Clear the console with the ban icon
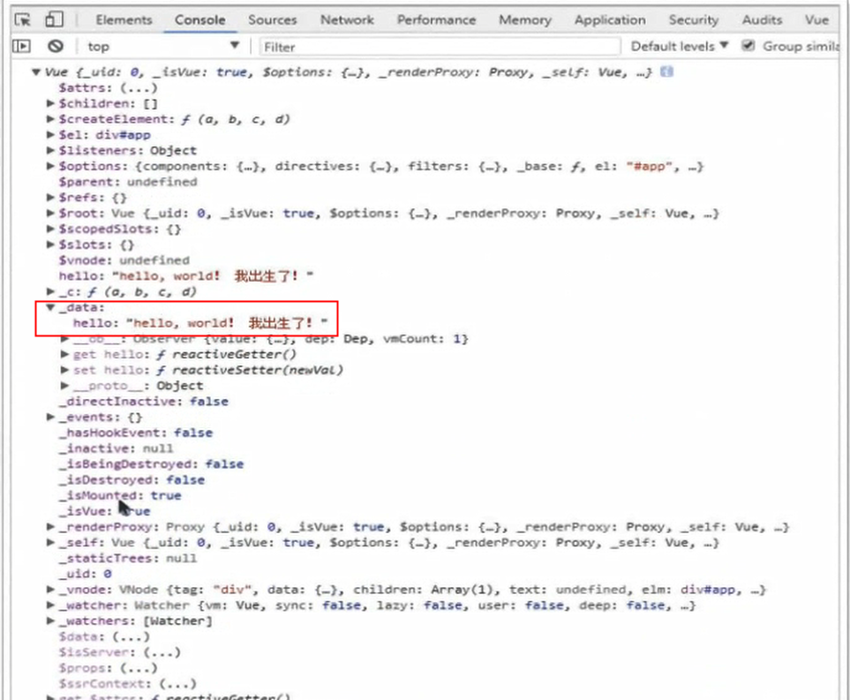850x700 pixels. point(56,46)
